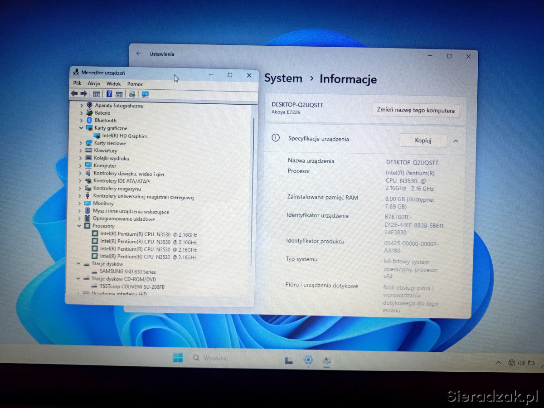Click the Update driver toolbar icon
The image size is (544, 408).
click(131, 94)
